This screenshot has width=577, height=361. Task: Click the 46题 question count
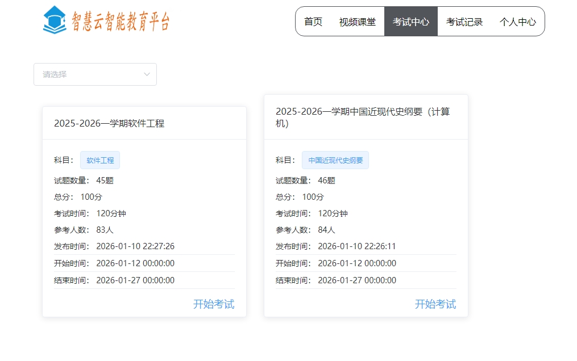(327, 180)
